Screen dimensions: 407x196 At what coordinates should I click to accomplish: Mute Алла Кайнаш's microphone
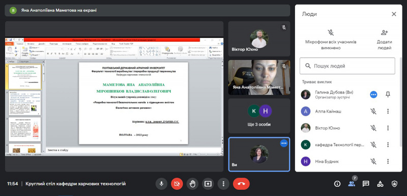click(x=373, y=111)
